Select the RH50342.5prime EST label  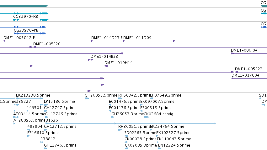pyautogui.click(x=134, y=95)
